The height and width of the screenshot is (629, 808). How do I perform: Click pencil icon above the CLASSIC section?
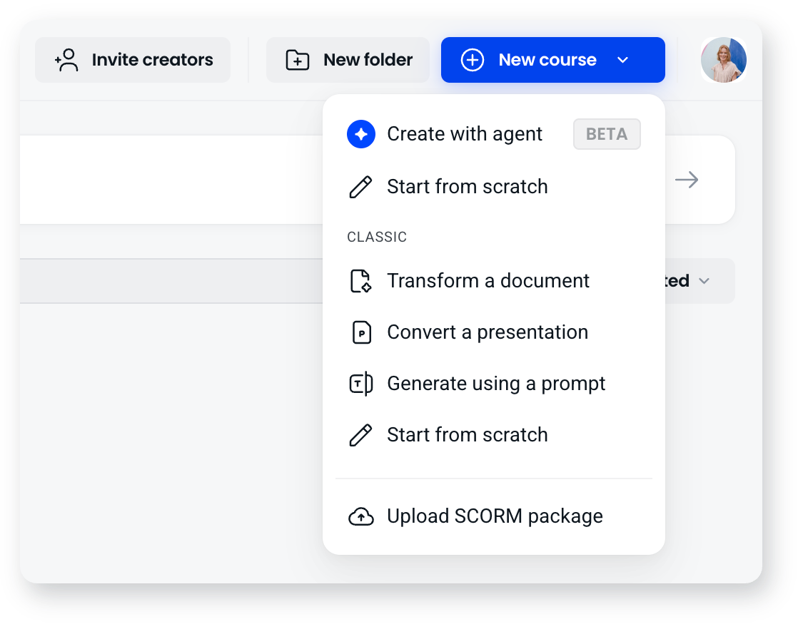pyautogui.click(x=360, y=187)
